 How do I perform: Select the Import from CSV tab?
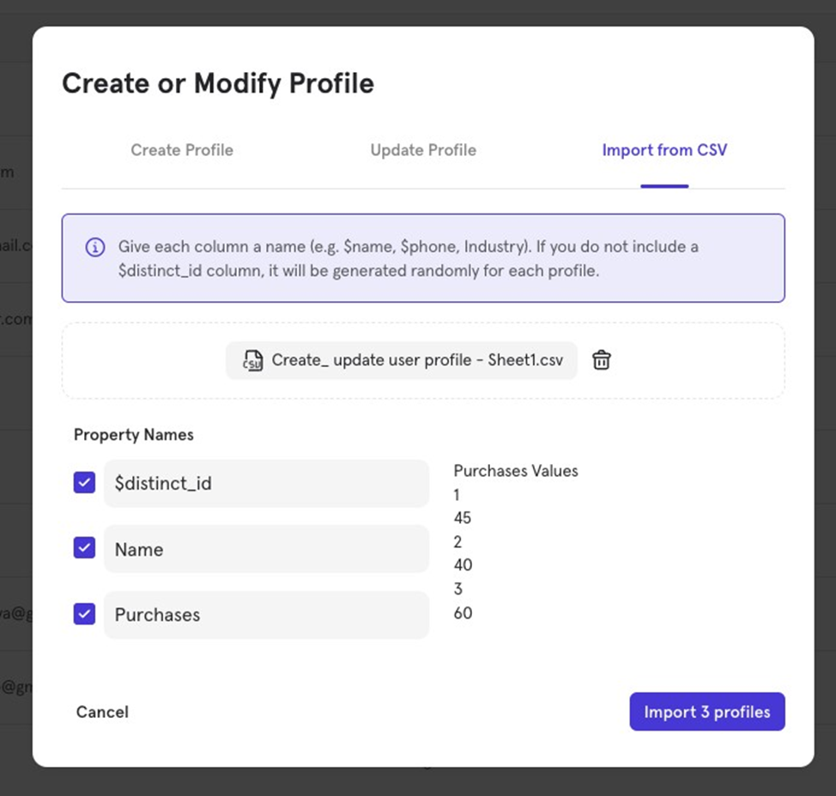[x=664, y=150]
